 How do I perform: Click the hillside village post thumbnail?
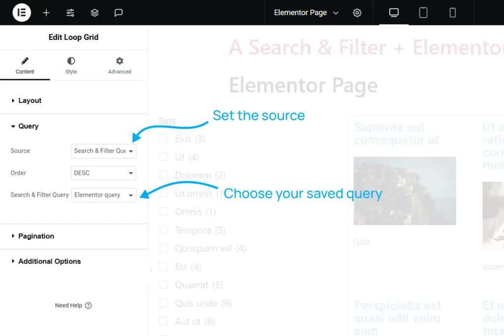(405, 191)
